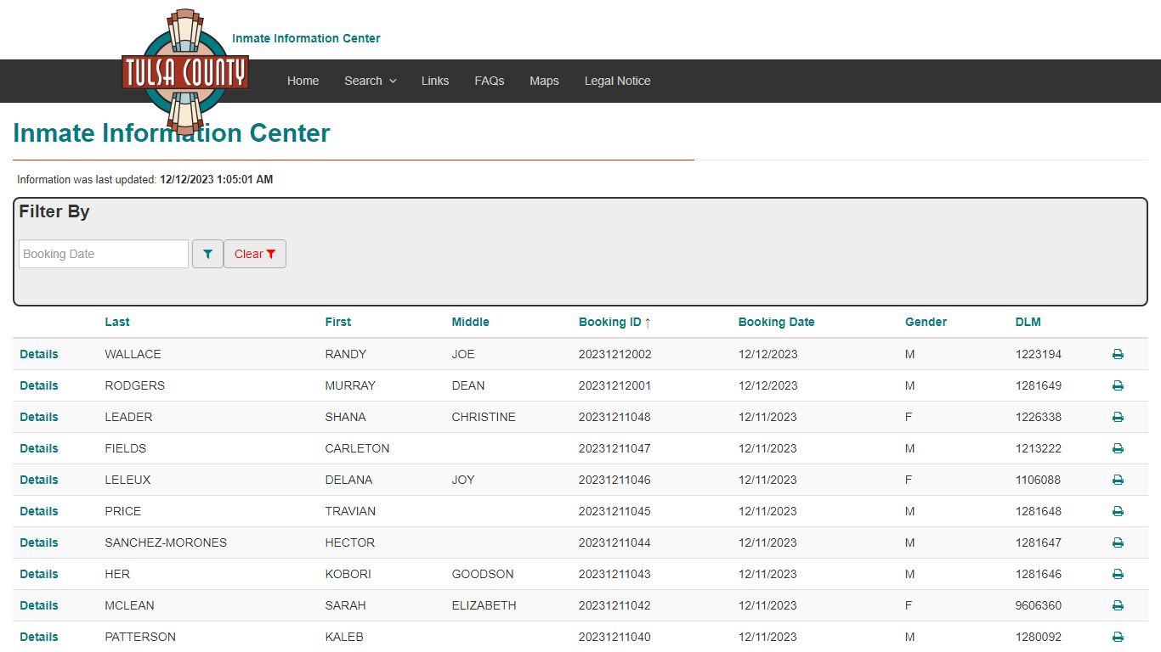
Task: Open the FAQs page
Action: pyautogui.click(x=490, y=81)
